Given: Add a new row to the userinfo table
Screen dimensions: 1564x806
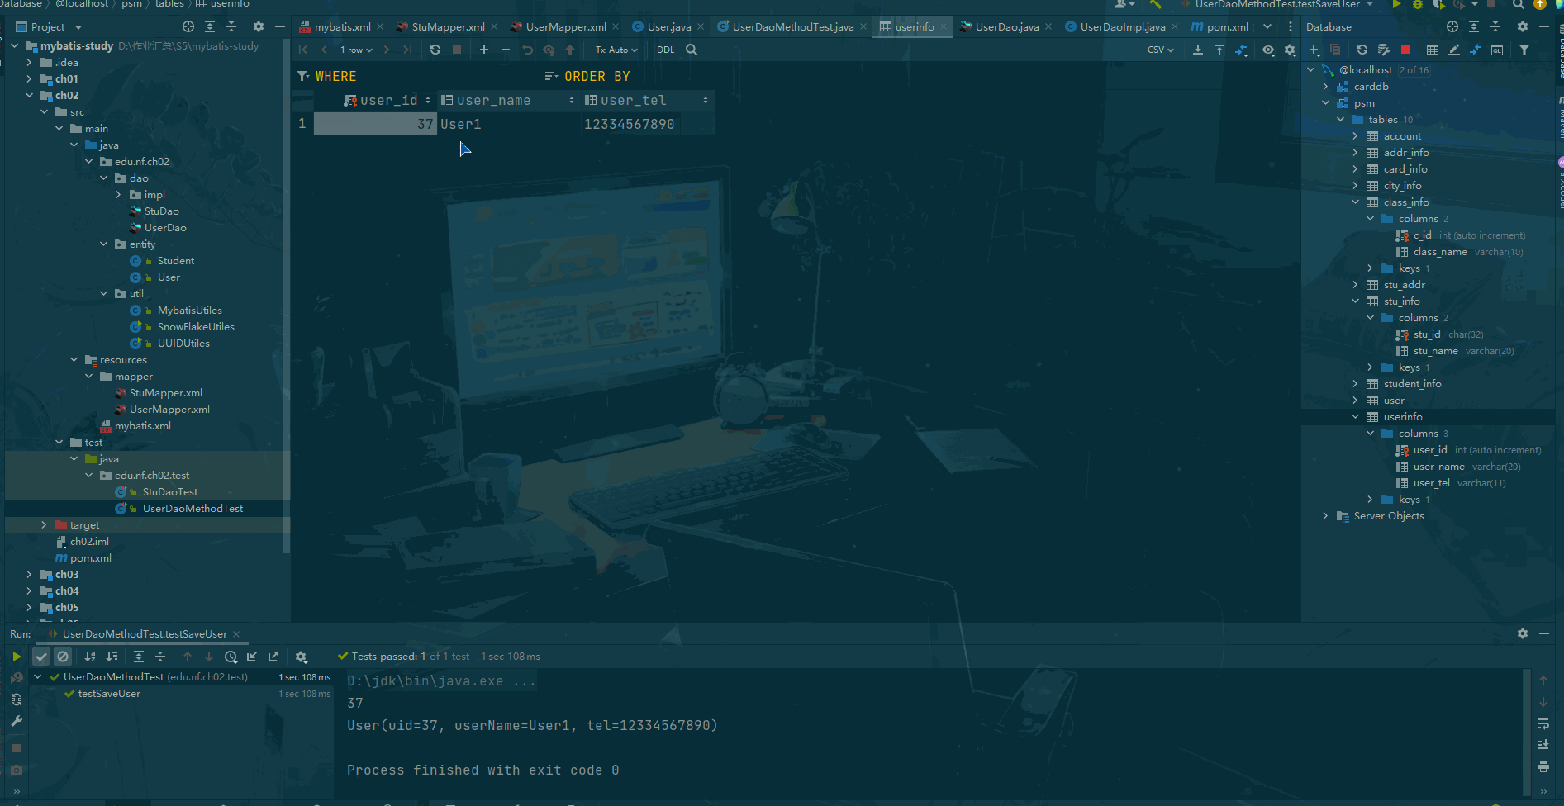Looking at the screenshot, I should pos(483,50).
